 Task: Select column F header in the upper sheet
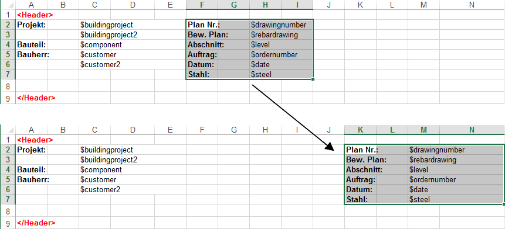tap(202, 5)
